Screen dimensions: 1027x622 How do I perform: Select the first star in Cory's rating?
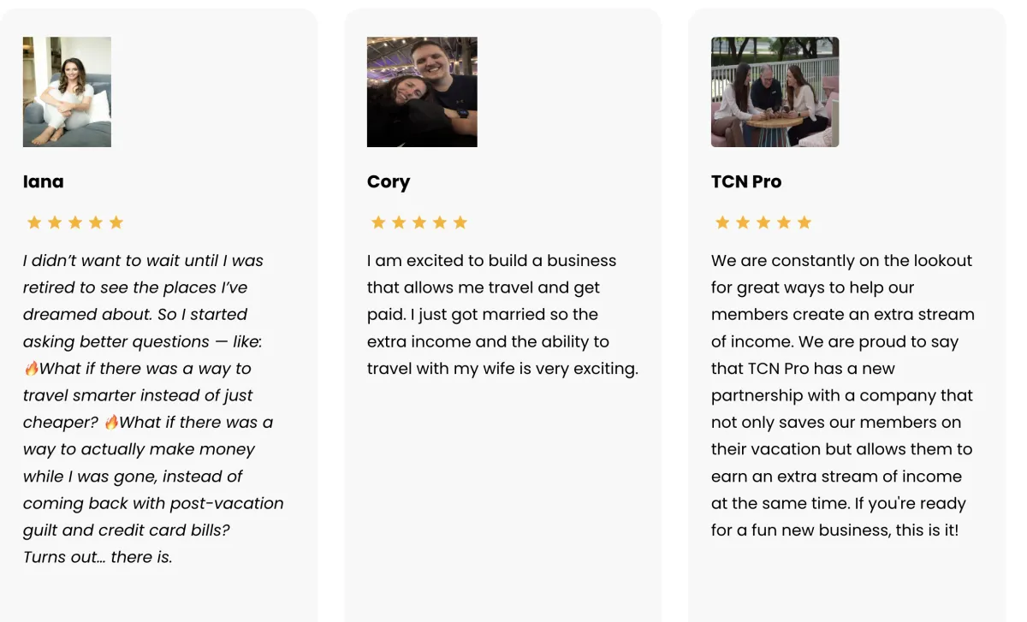378,222
